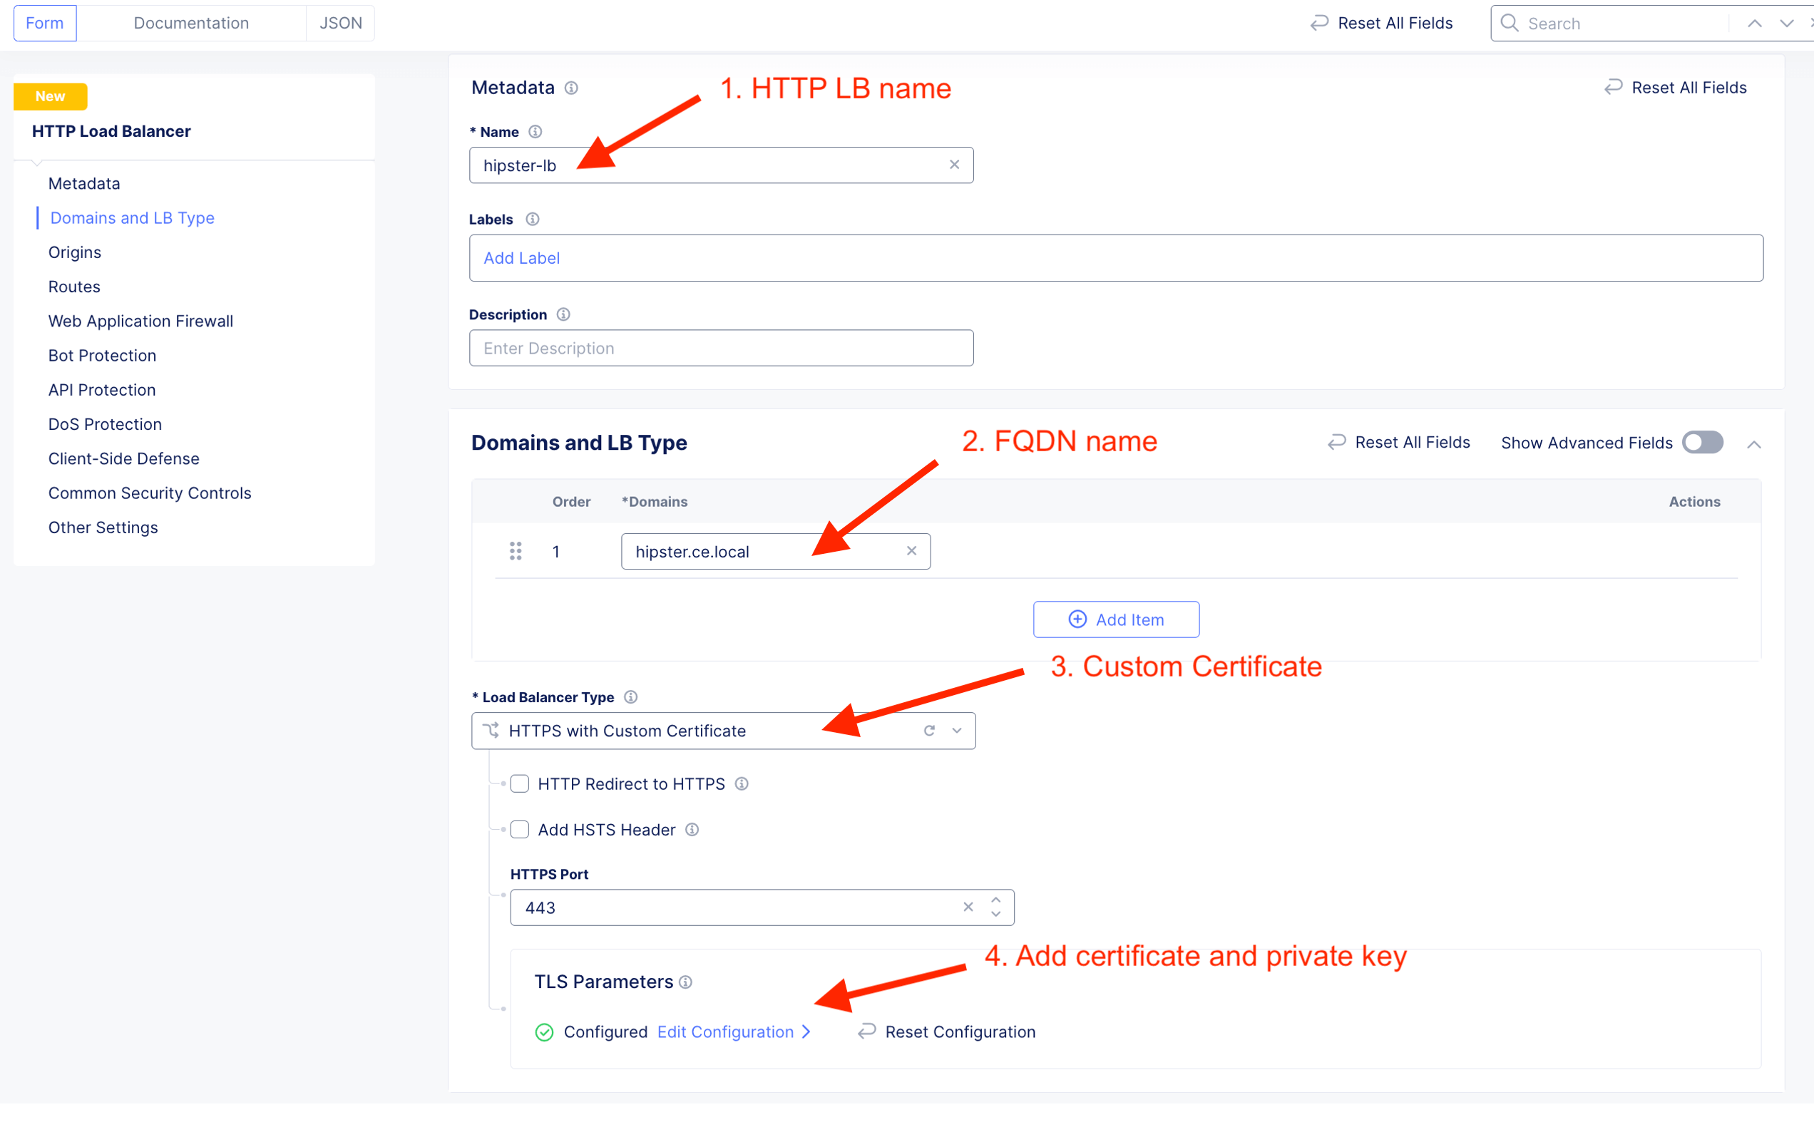The width and height of the screenshot is (1814, 1132).
Task: Click the Add Item button
Action: coord(1115,619)
